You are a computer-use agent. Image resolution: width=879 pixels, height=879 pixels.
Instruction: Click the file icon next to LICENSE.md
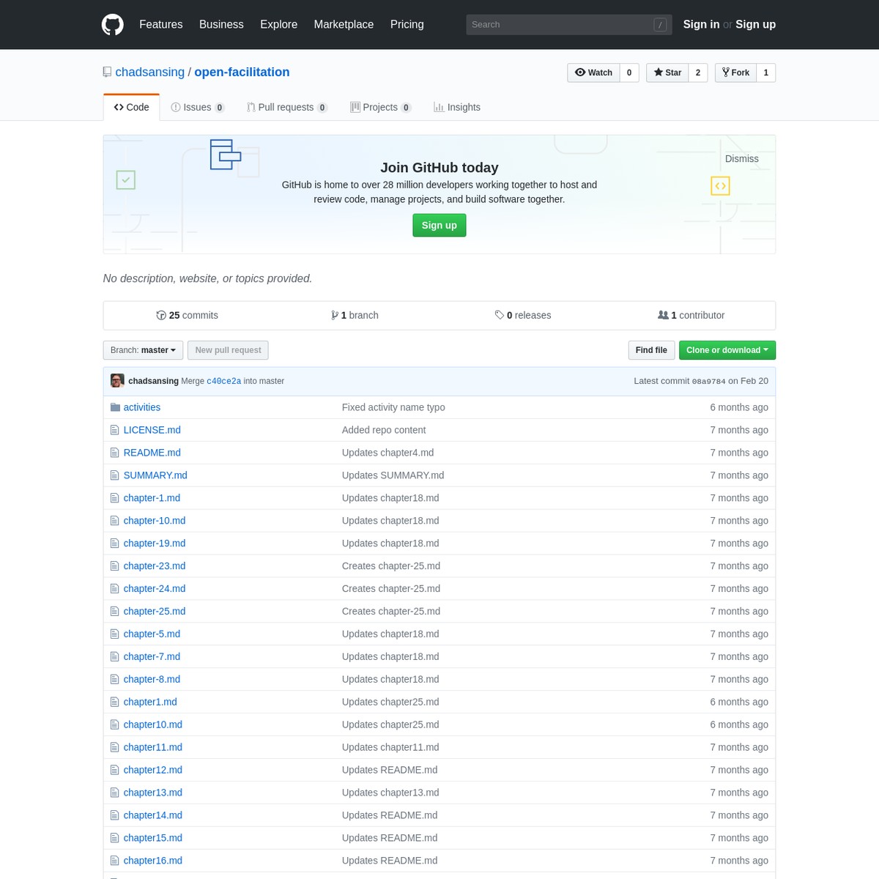click(x=114, y=430)
